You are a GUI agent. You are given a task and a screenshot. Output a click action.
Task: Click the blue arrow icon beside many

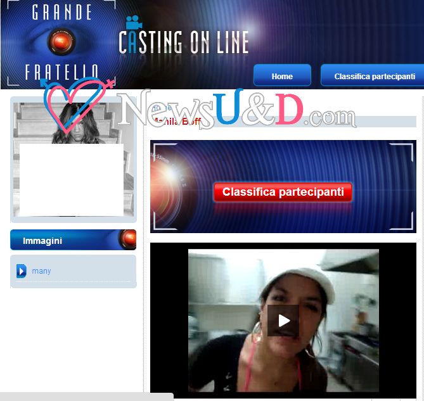22,271
